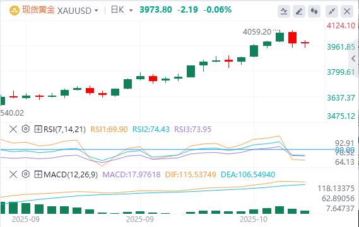
Task: Collapse the chart with shrink icon
Action: pos(332,11)
